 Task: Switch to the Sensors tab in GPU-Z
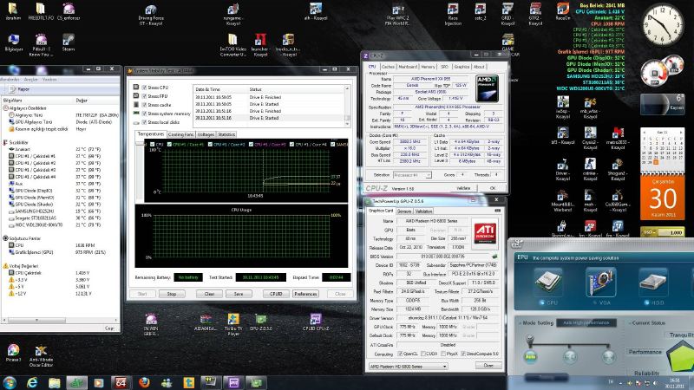point(403,211)
